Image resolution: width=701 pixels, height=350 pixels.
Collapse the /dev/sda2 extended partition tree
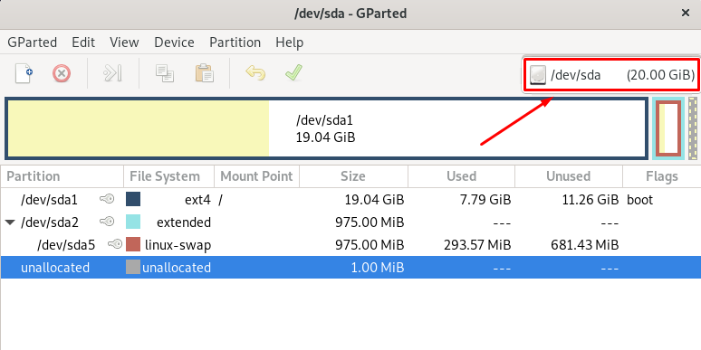(x=10, y=222)
